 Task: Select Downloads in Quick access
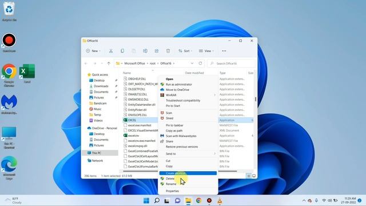coord(101,86)
